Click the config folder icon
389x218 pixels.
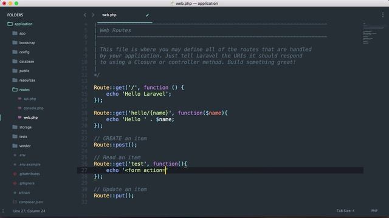tap(15, 52)
